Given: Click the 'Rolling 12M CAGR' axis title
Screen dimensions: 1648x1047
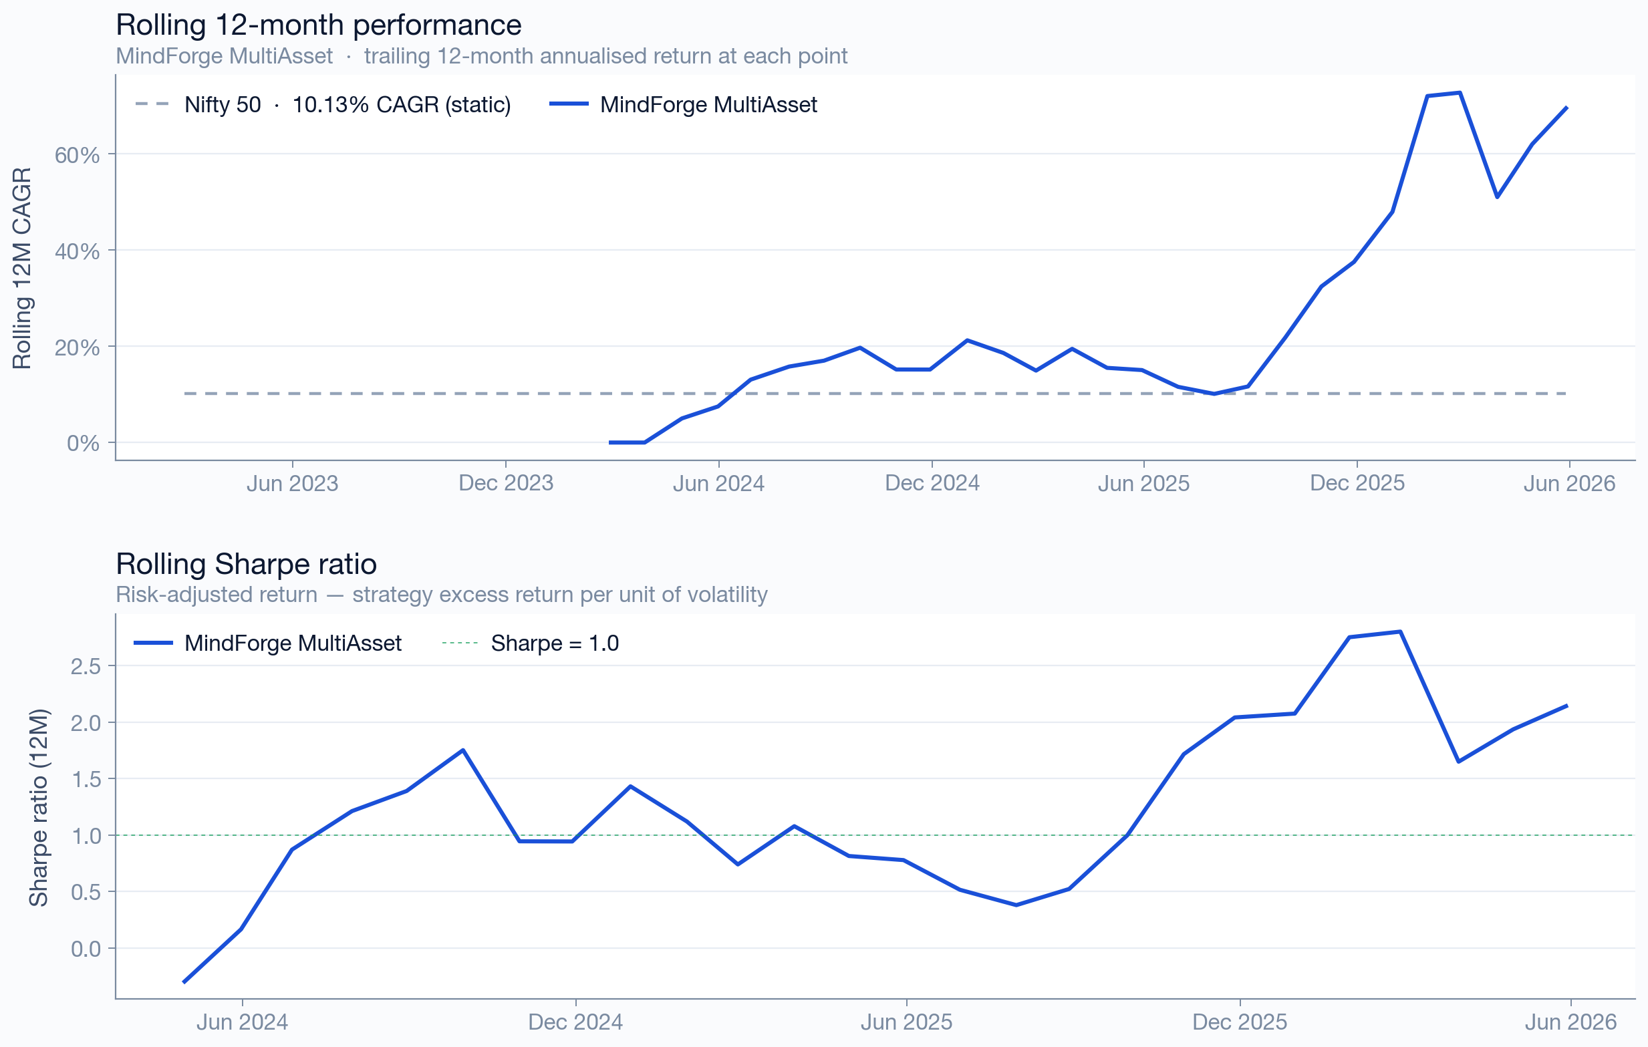Looking at the screenshot, I should coord(22,268).
